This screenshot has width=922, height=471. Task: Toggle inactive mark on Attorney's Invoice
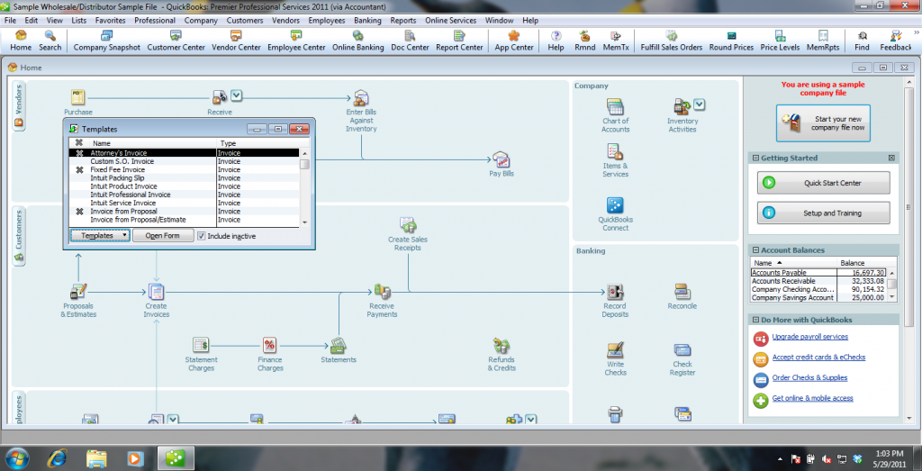point(79,153)
